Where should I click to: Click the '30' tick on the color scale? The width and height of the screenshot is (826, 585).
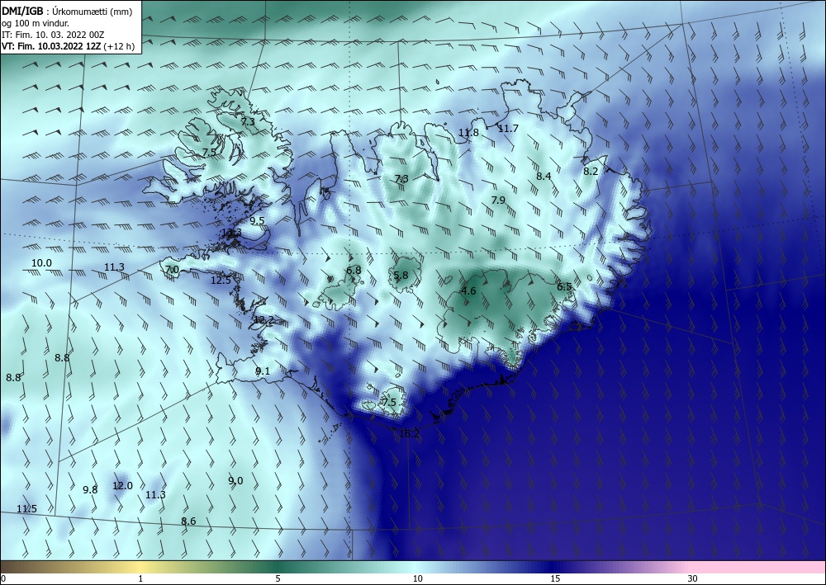coord(693,578)
